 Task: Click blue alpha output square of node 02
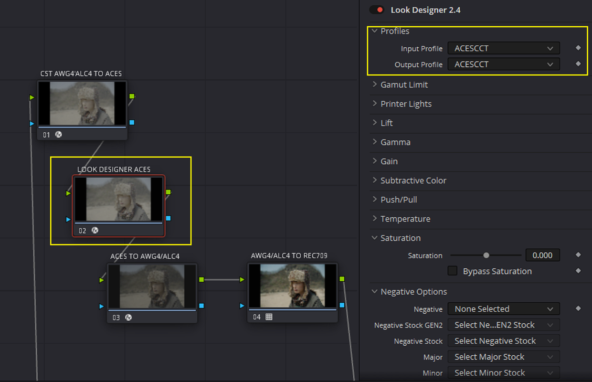168,218
